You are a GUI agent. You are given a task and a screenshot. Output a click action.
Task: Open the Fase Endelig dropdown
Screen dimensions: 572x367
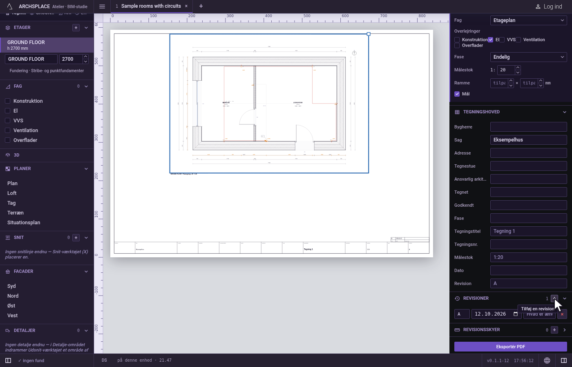tap(528, 57)
